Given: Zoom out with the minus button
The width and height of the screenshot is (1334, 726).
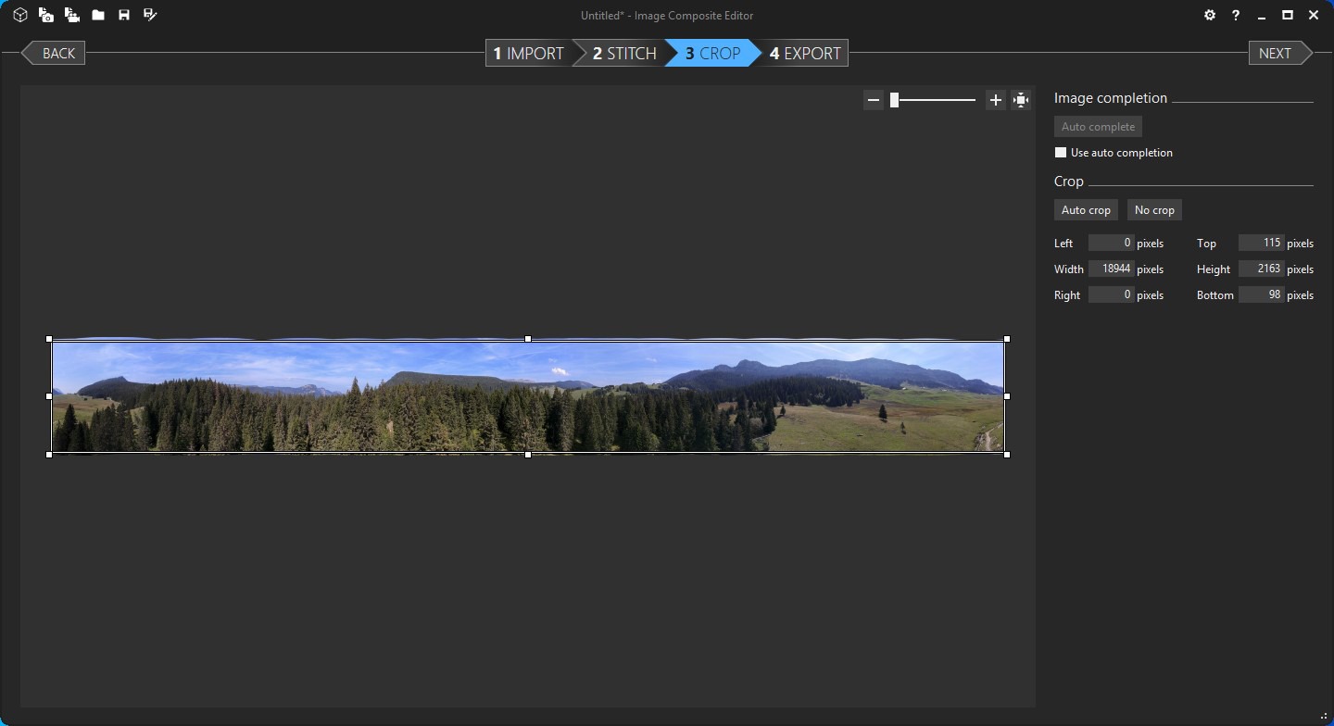Looking at the screenshot, I should click(x=874, y=100).
